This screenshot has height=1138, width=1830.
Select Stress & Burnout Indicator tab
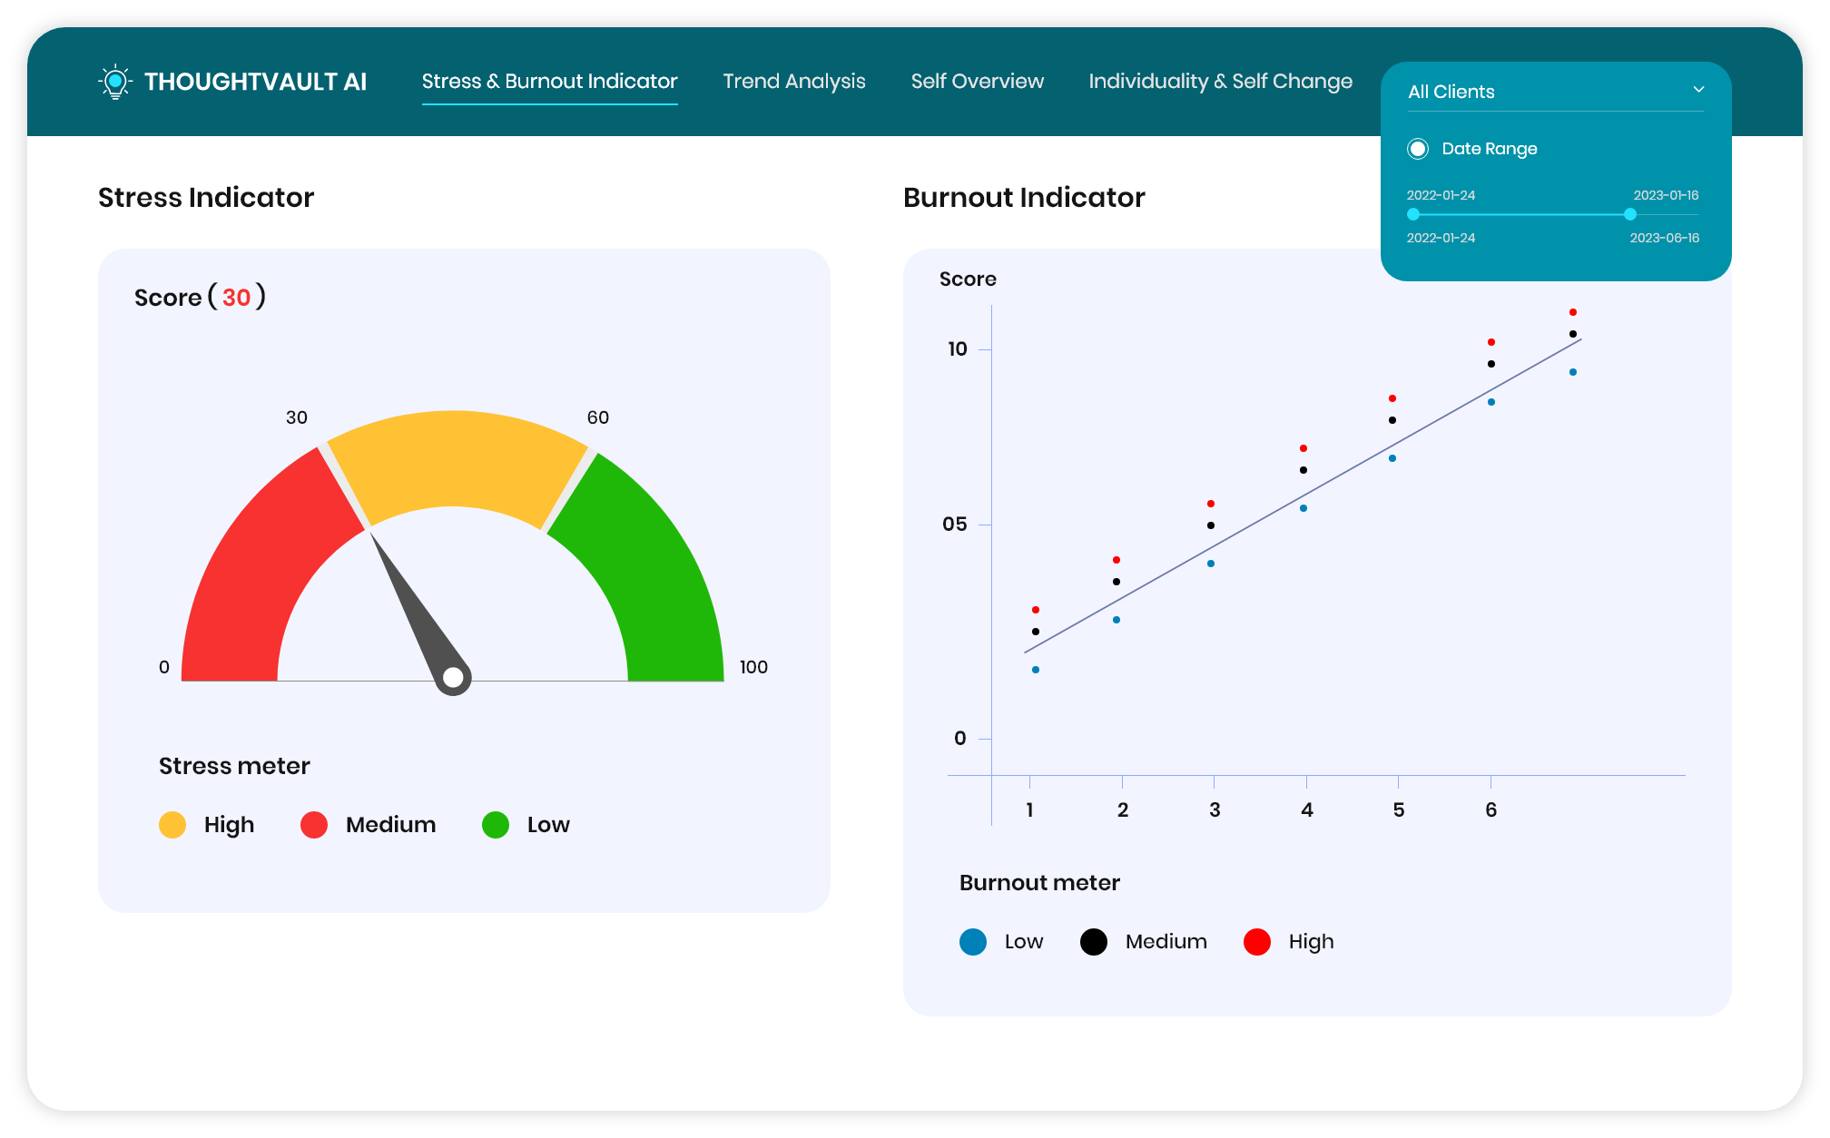[x=549, y=82]
